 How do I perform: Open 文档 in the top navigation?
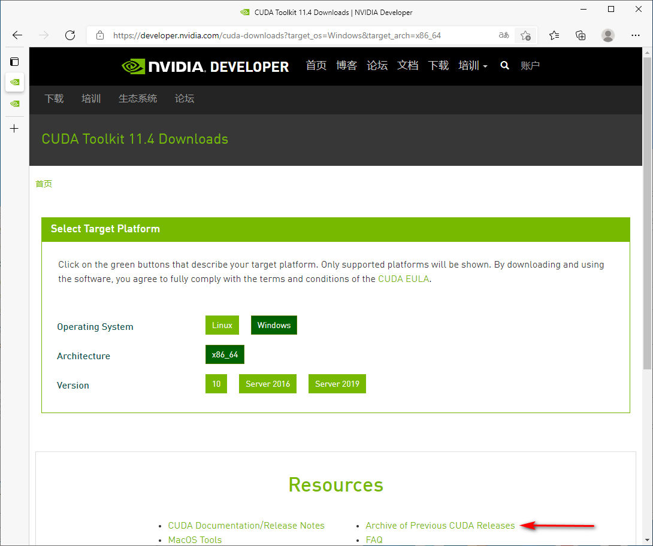click(x=407, y=66)
